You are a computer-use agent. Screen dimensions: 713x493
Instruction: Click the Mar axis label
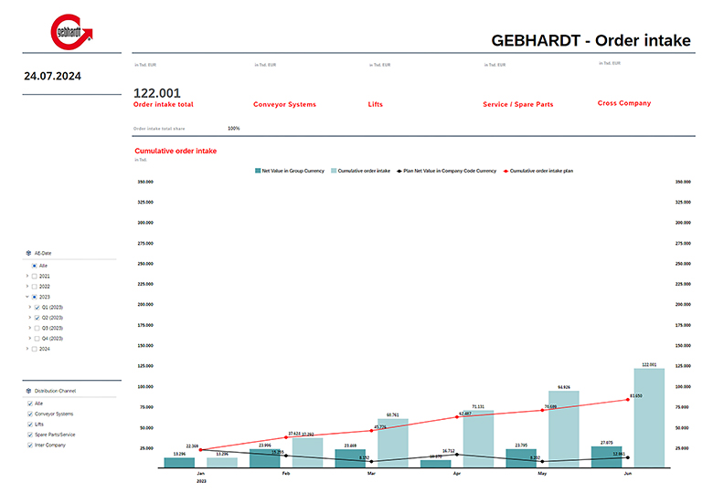pyautogui.click(x=371, y=474)
